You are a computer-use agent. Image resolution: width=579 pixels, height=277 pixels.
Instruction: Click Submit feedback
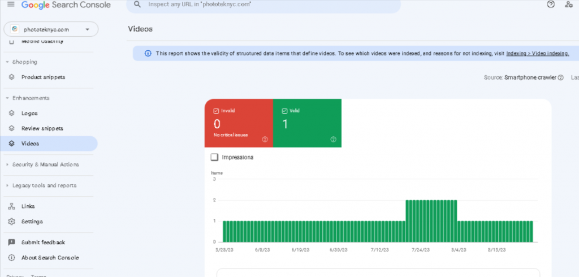coord(43,243)
